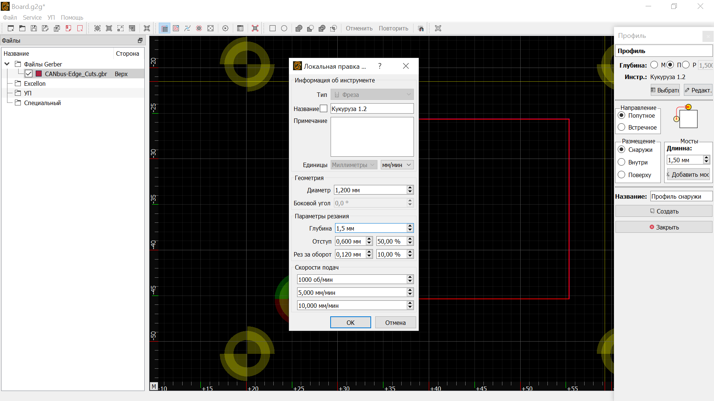
Task: Click the highlighted profile toolpath toolbar icon
Action: [x=164, y=28]
